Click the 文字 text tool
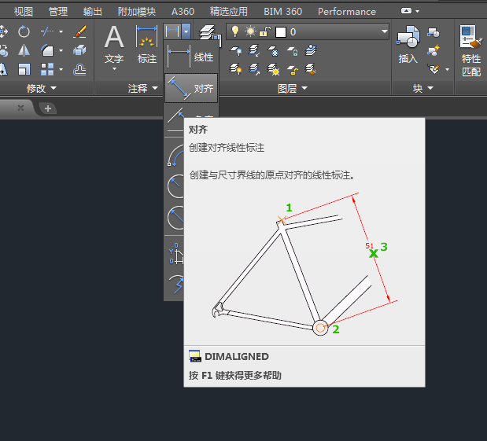The width and height of the screenshot is (487, 441). click(x=114, y=44)
